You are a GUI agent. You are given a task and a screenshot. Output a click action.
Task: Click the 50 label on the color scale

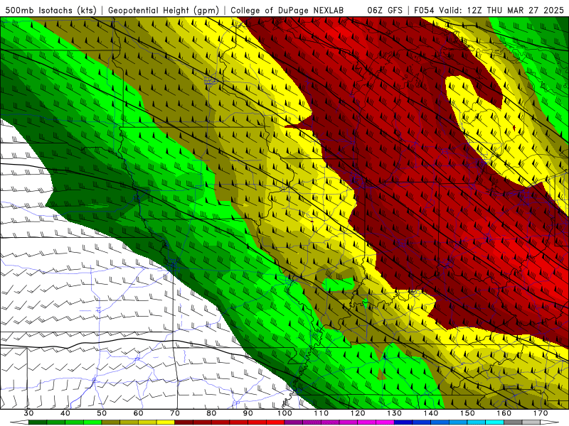[x=102, y=413]
